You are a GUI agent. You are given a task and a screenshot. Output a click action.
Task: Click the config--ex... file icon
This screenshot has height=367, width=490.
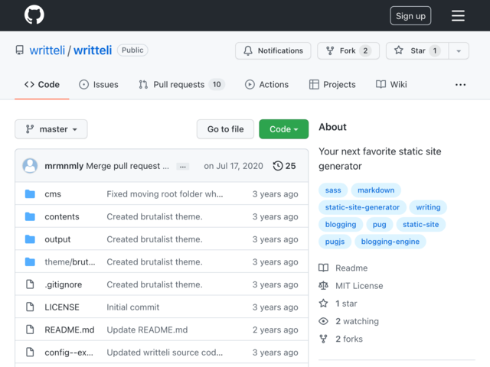pos(30,352)
